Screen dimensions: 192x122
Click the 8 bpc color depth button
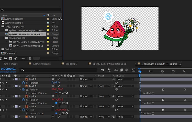coord(22,59)
